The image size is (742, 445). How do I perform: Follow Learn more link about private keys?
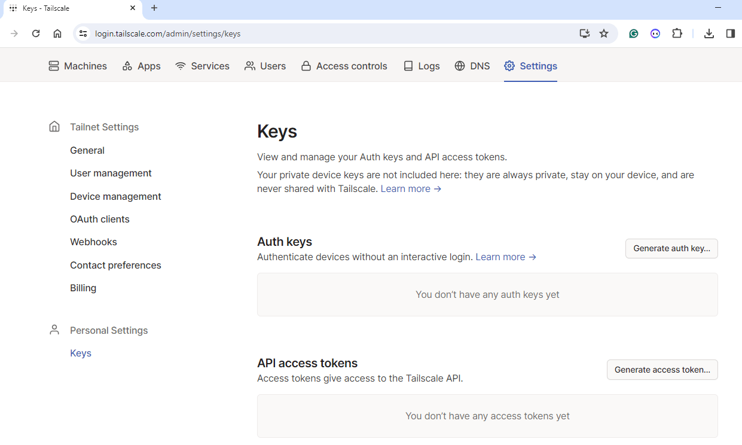pos(411,188)
